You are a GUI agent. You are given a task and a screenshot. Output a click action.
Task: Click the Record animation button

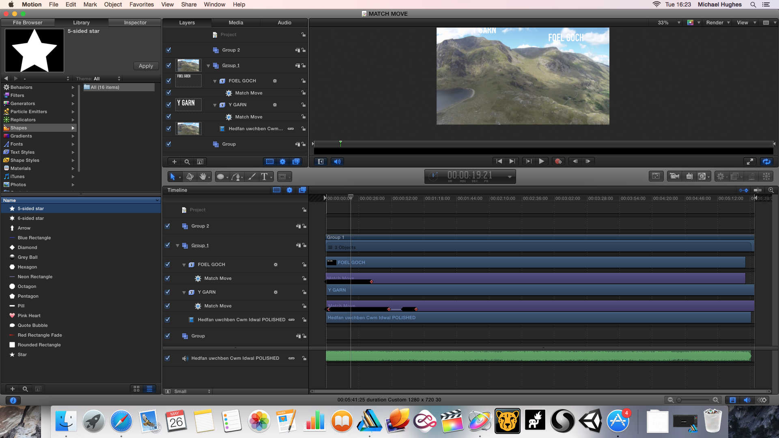[558, 161]
